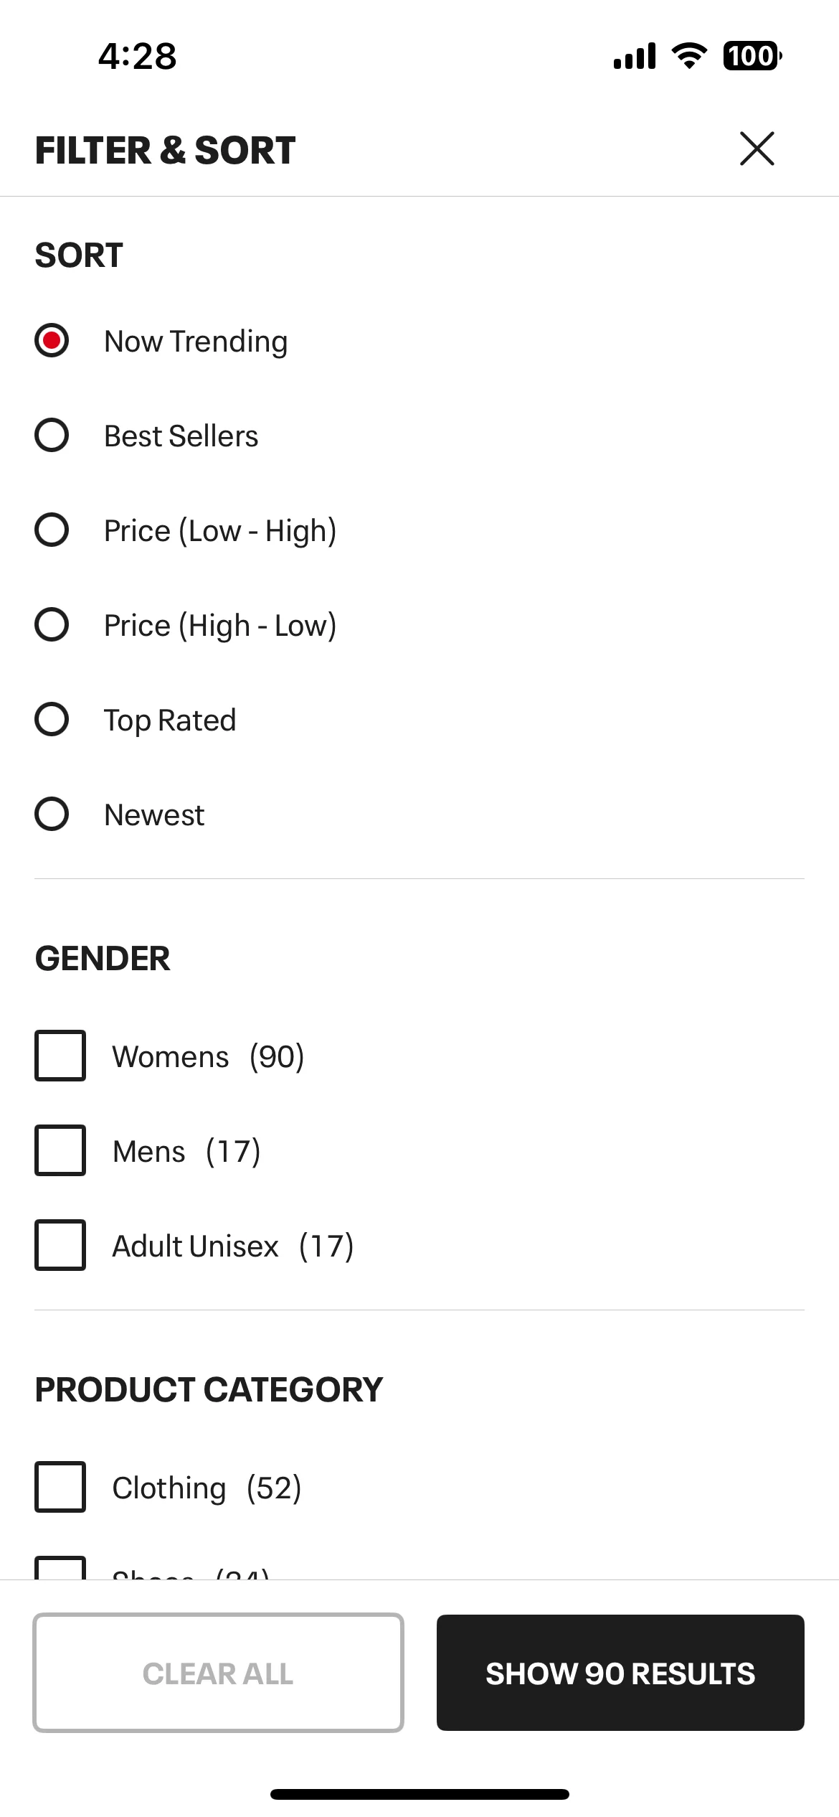
Task: Toggle the partially visible Shoes checkbox
Action: pos(60,1568)
